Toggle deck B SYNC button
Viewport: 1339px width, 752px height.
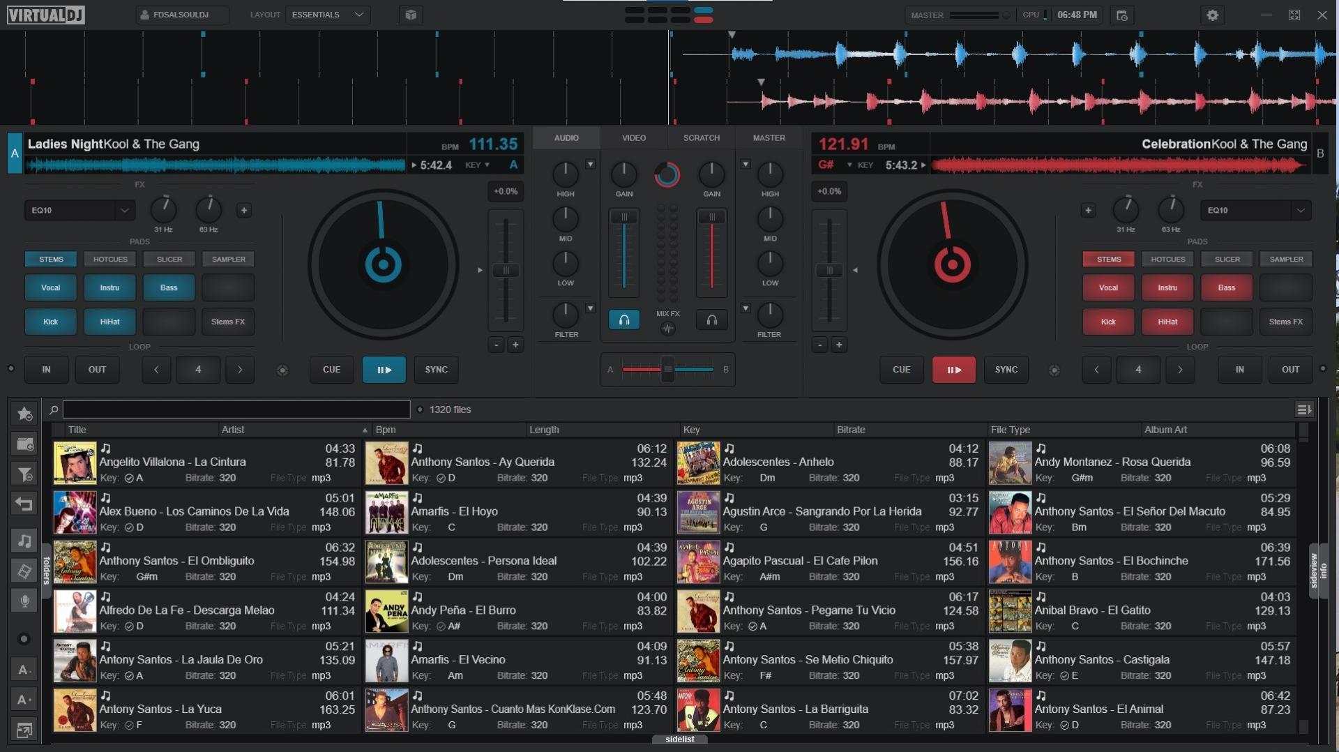(x=1006, y=370)
